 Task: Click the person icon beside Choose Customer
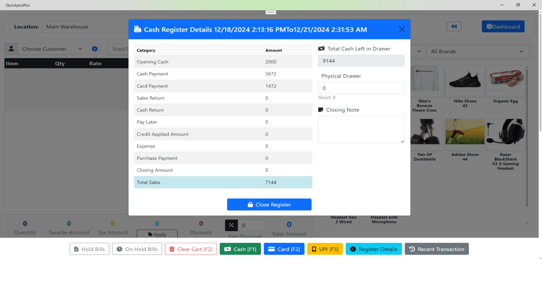click(x=11, y=49)
